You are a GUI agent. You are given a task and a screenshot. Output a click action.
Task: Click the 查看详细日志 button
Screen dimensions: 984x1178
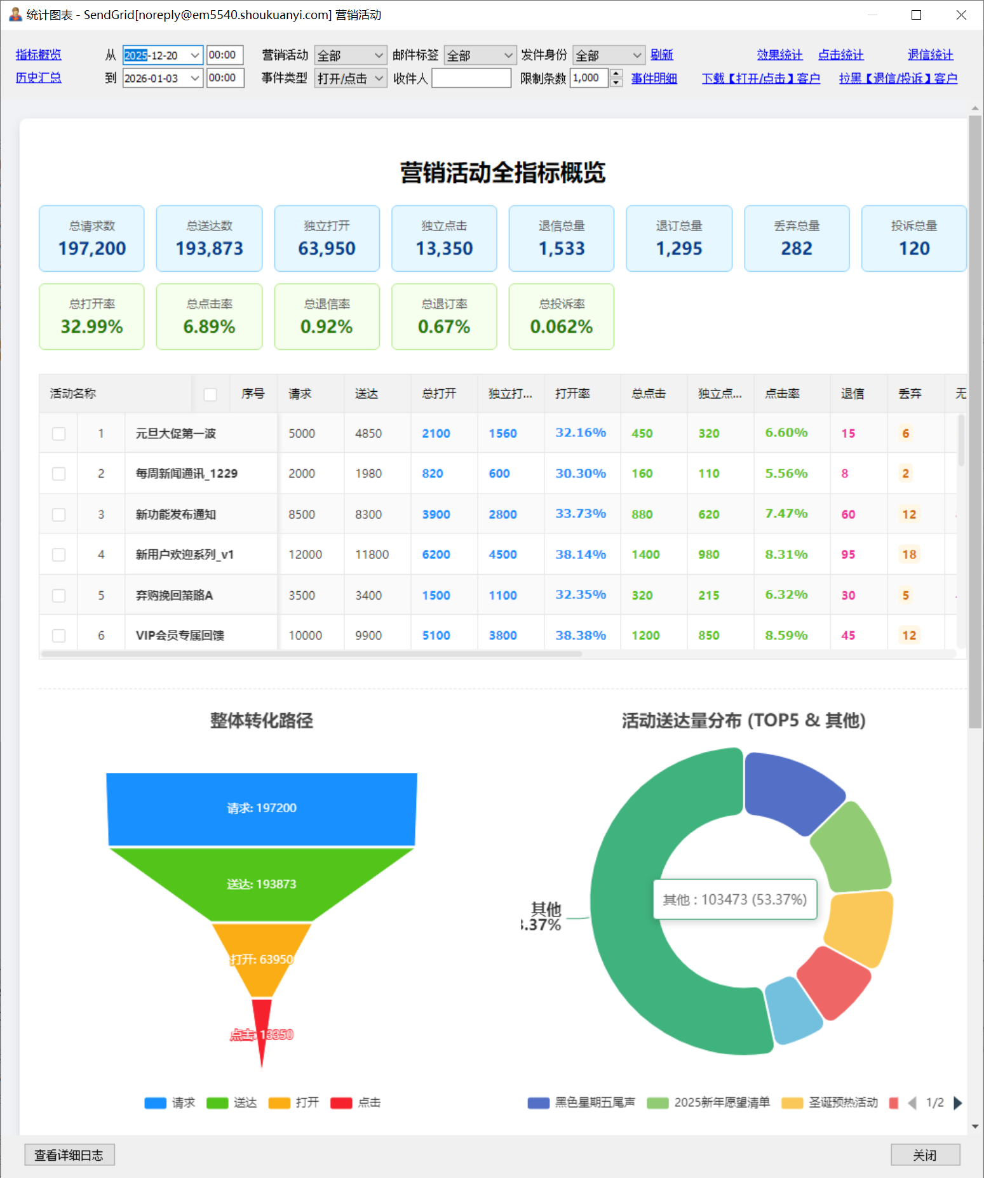[x=69, y=1155]
